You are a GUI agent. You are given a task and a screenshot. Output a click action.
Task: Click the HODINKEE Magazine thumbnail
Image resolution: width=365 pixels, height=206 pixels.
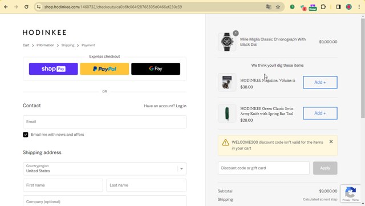[x=227, y=82]
